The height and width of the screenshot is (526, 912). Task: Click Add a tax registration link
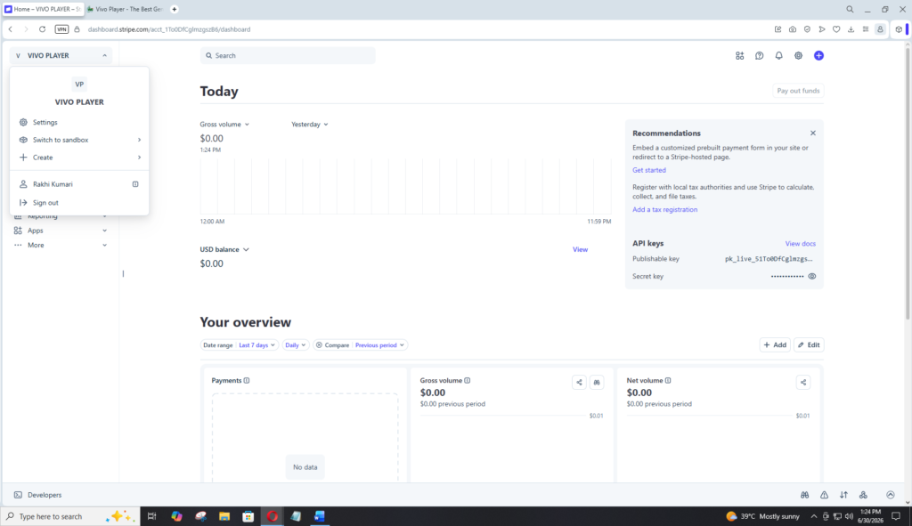(664, 210)
